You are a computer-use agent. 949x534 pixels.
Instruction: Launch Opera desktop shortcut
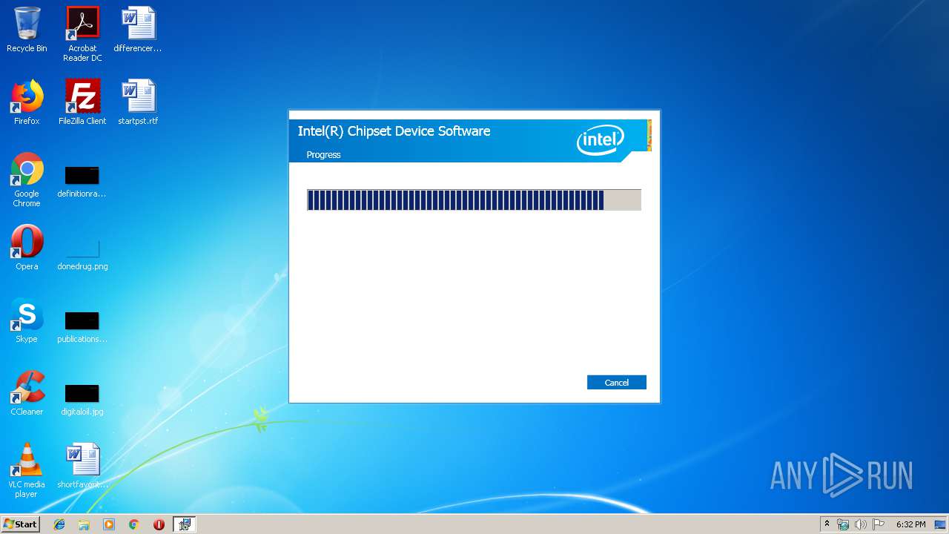coord(27,248)
